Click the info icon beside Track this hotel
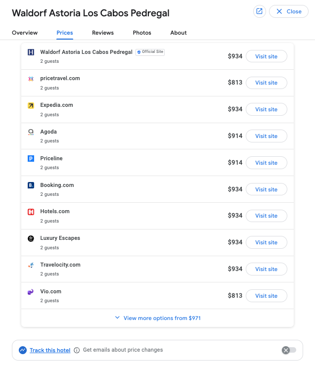The width and height of the screenshot is (315, 366). click(x=77, y=350)
